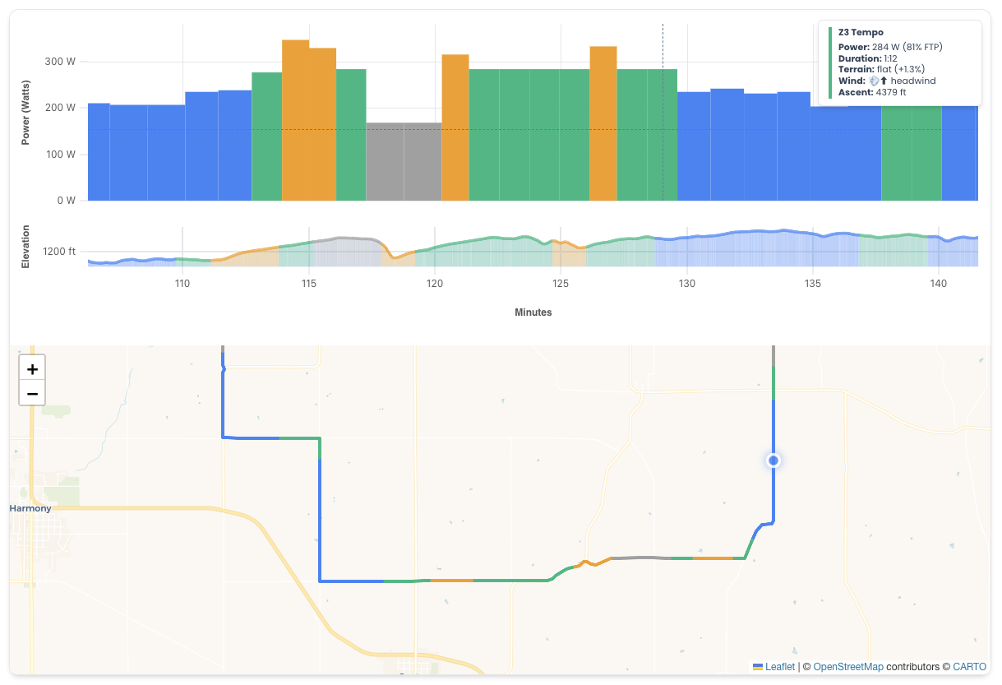The image size is (1002, 685).
Task: Click the Harmony town label on the map
Action: click(30, 508)
